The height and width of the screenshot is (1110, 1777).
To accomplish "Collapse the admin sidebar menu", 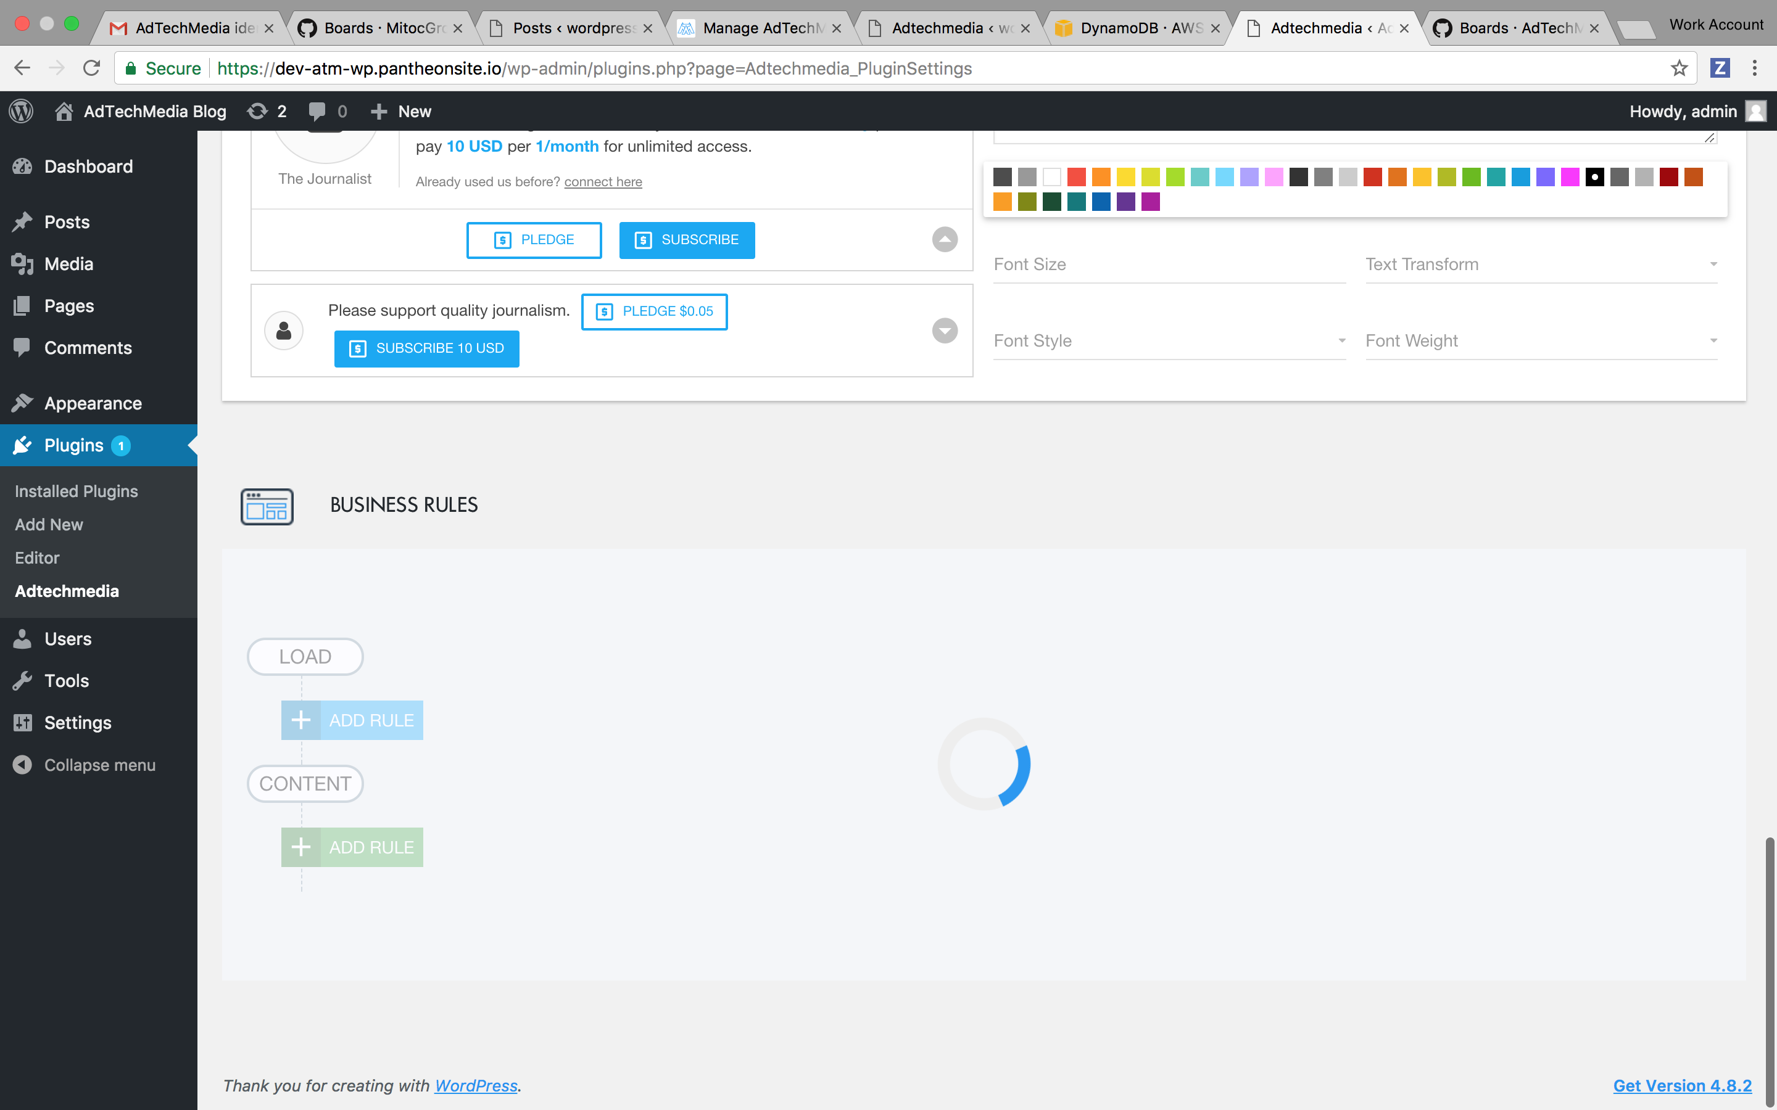I will (99, 764).
